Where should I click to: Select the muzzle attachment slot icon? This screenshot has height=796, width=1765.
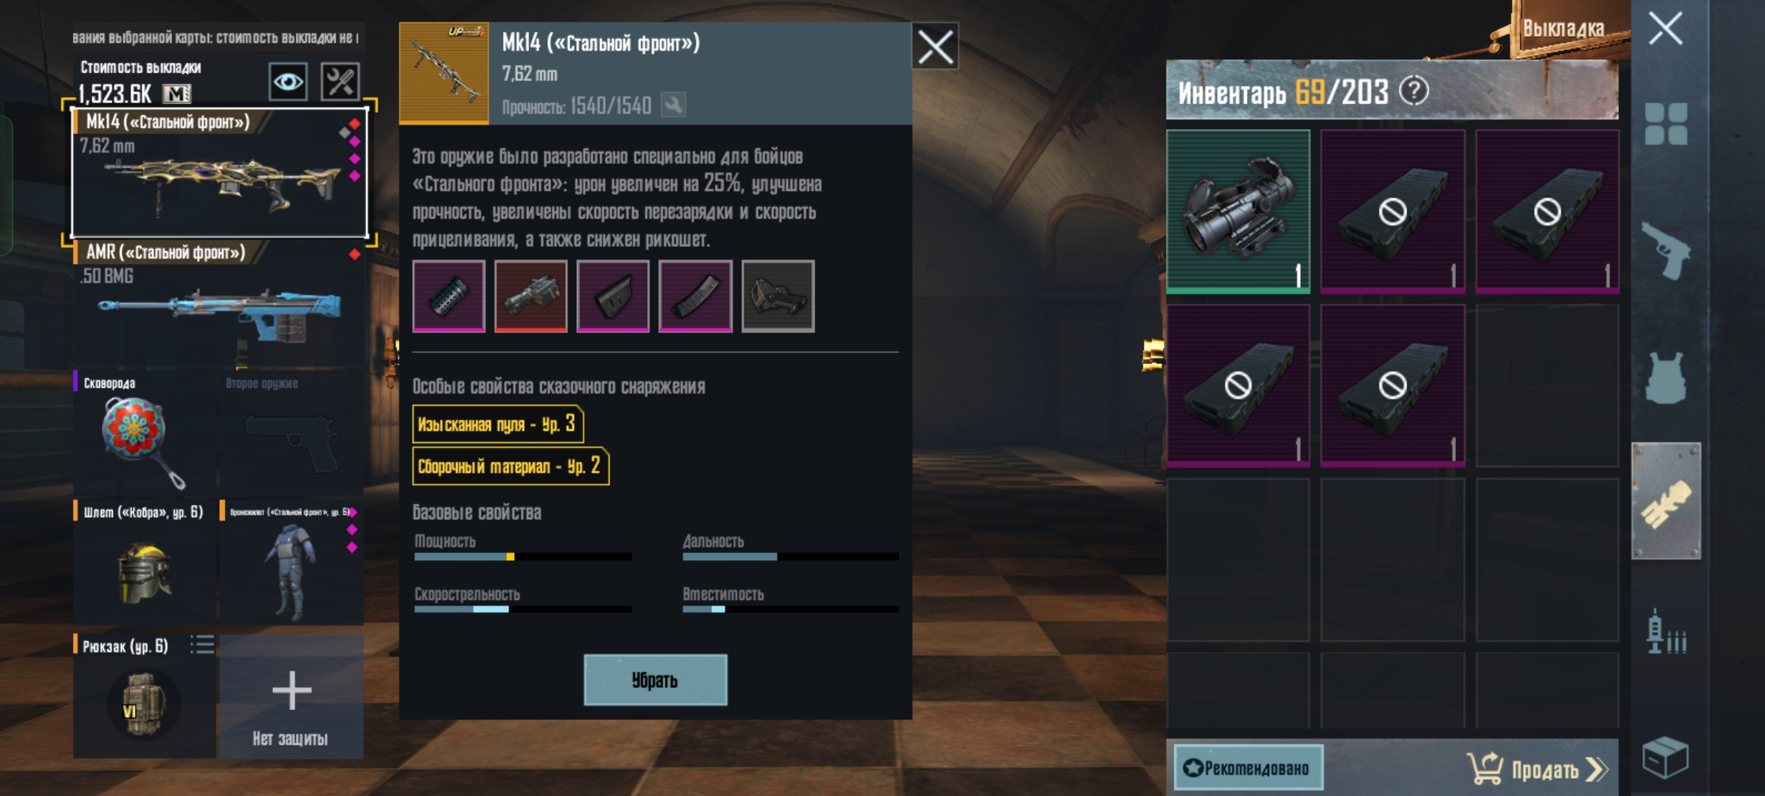[x=449, y=296]
